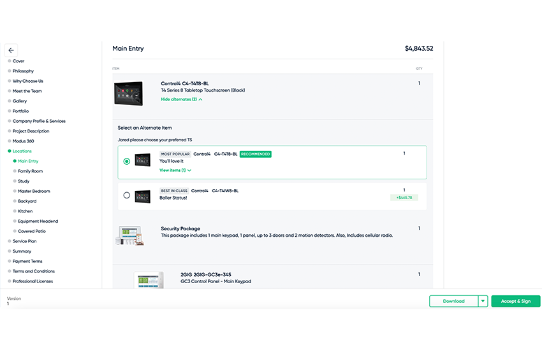
Task: Select Family Room location
Action: (x=30, y=171)
